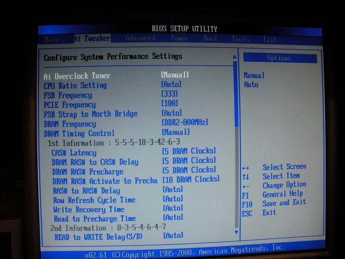The height and width of the screenshot is (259, 345).
Task: Click 2nd Information timing line
Action: (x=108, y=227)
